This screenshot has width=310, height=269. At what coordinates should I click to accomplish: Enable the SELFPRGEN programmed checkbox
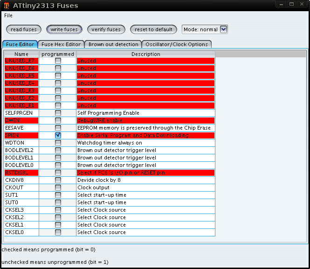(58, 113)
